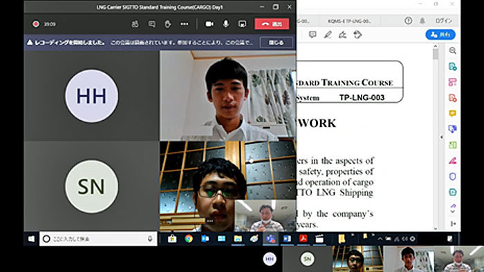This screenshot has width=484, height=272.
Task: Switch to the KQMS-E TP-LNG-00 tab in Acrobat
Action: [x=349, y=21]
